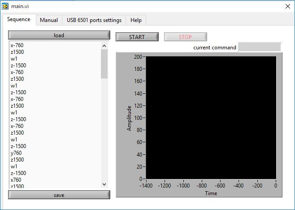Switch to the Sequence tab

pos(19,19)
